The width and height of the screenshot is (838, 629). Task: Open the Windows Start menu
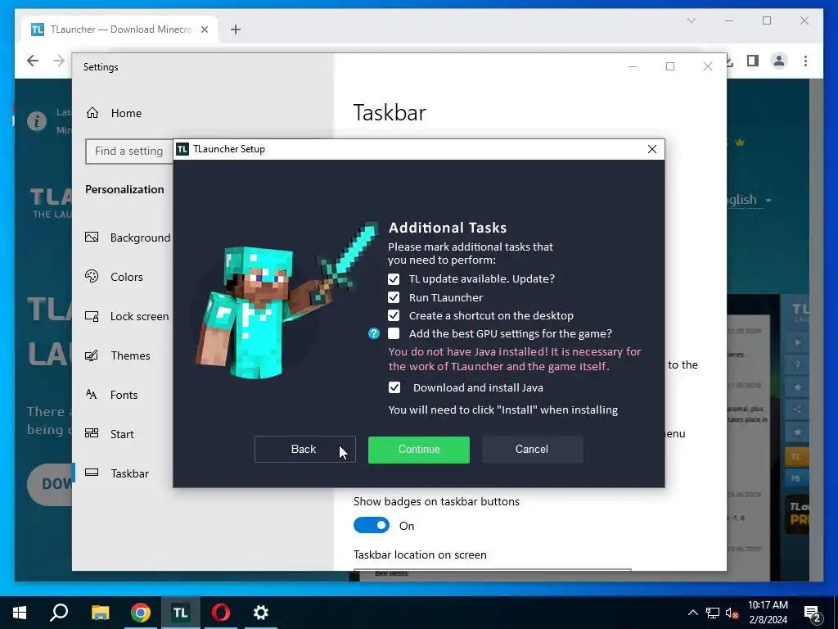[x=20, y=613]
